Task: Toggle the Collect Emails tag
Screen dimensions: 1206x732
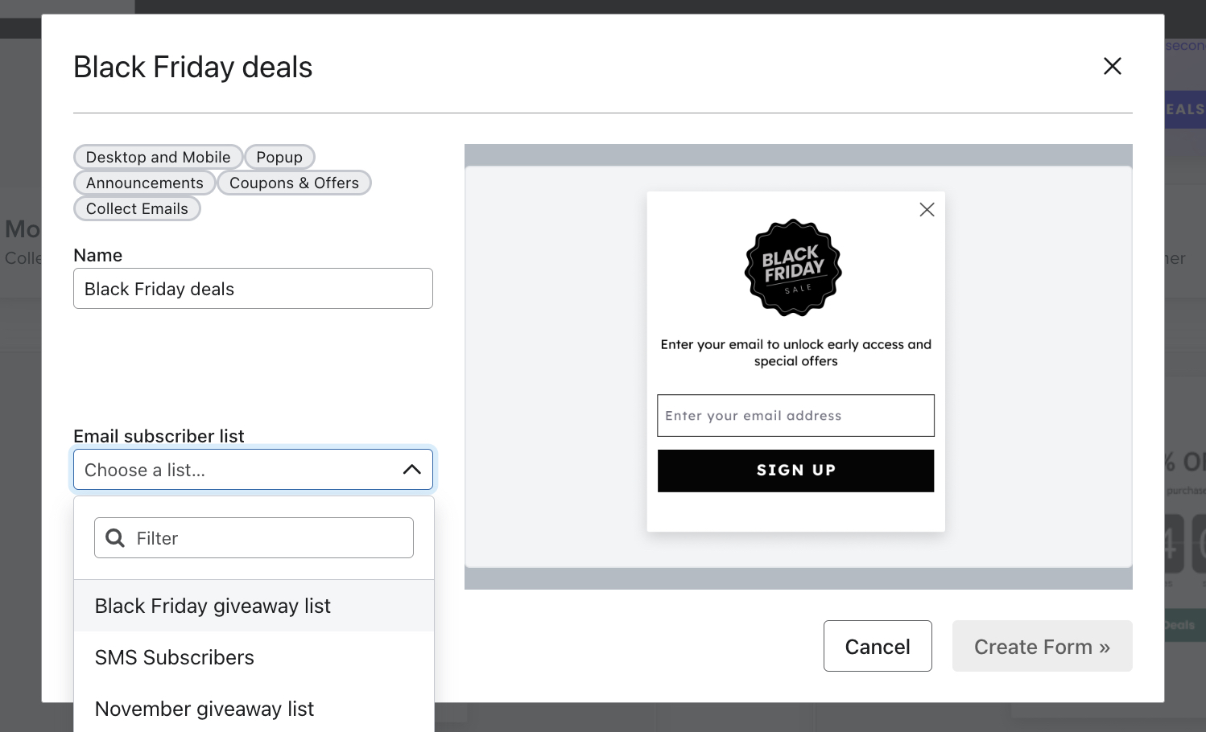Action: click(137, 208)
